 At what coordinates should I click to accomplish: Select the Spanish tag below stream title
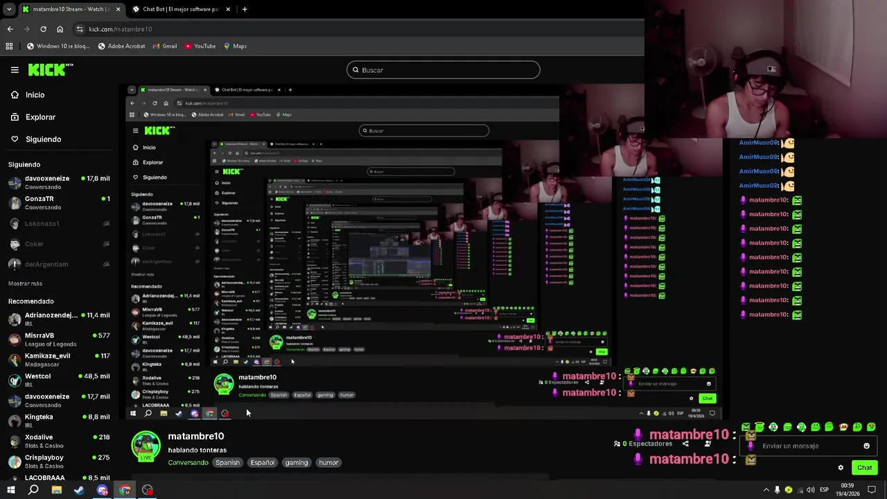(227, 462)
